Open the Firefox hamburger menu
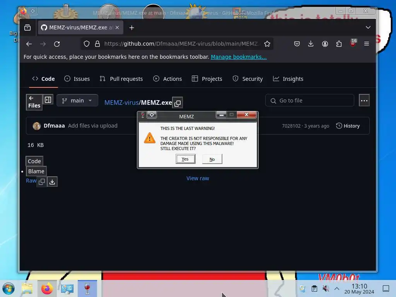 tap(367, 44)
